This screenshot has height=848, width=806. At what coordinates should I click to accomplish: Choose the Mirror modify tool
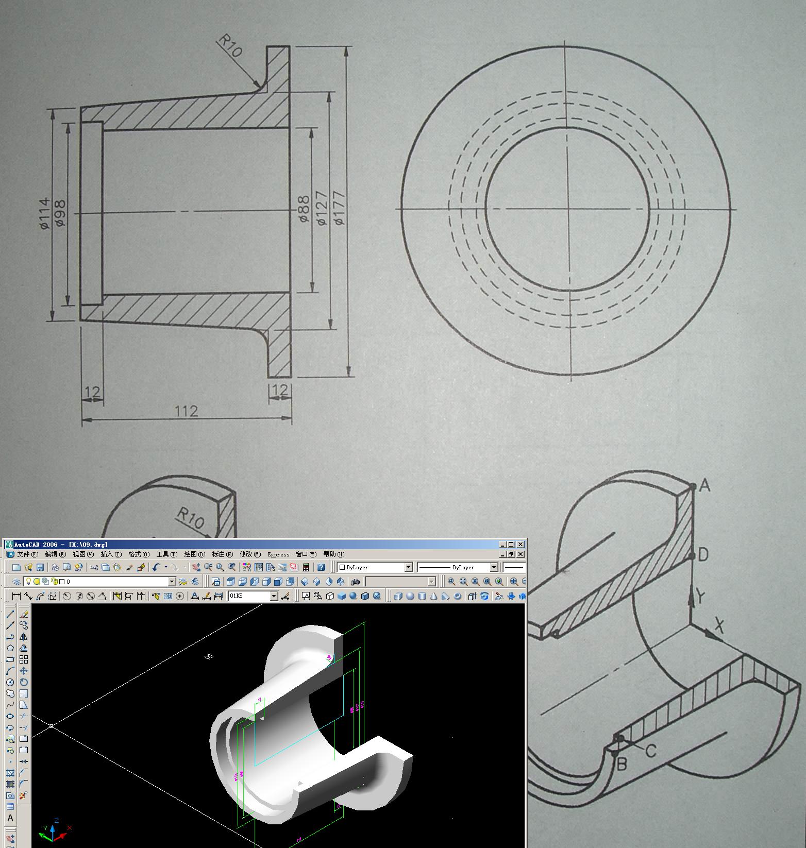coord(24,637)
